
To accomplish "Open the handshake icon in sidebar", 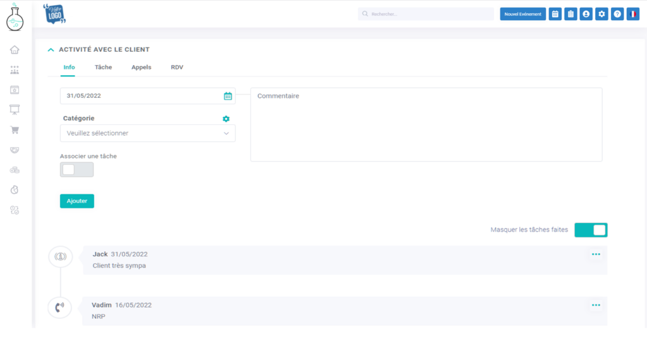I will tap(15, 150).
